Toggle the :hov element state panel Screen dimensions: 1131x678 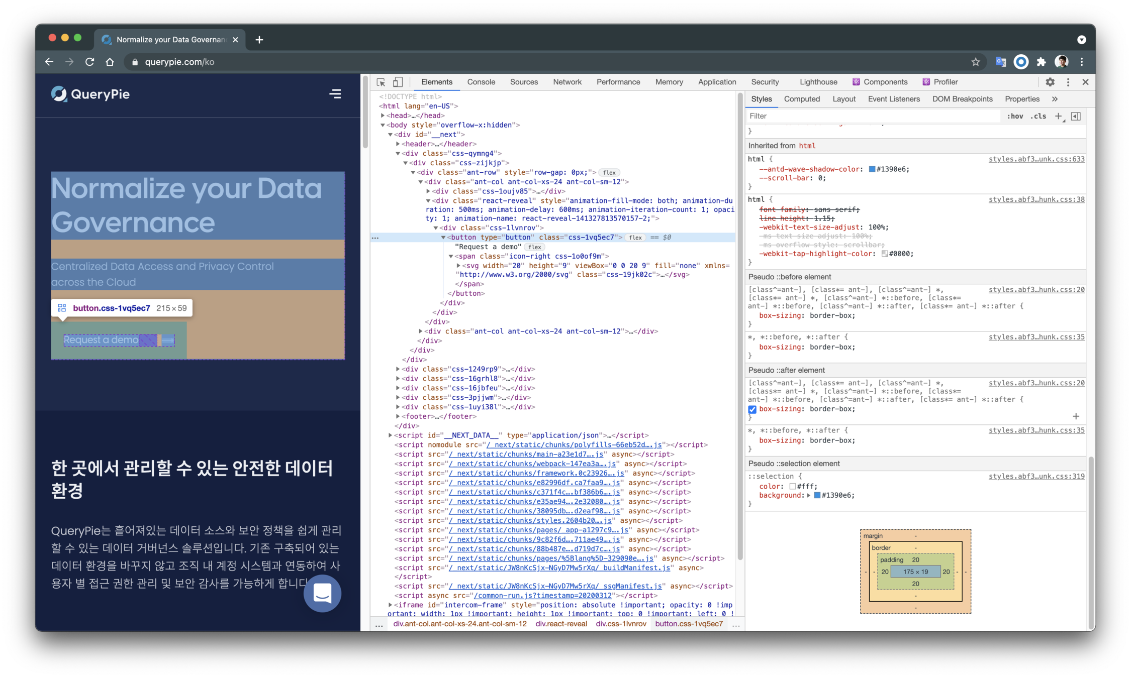coord(1015,116)
